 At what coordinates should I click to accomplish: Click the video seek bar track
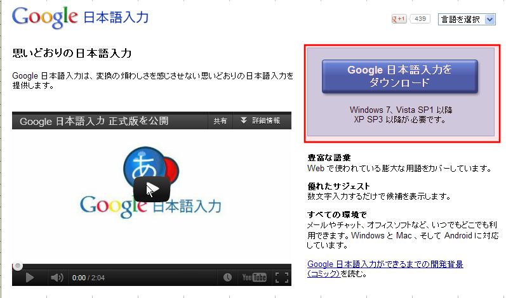pos(152,266)
